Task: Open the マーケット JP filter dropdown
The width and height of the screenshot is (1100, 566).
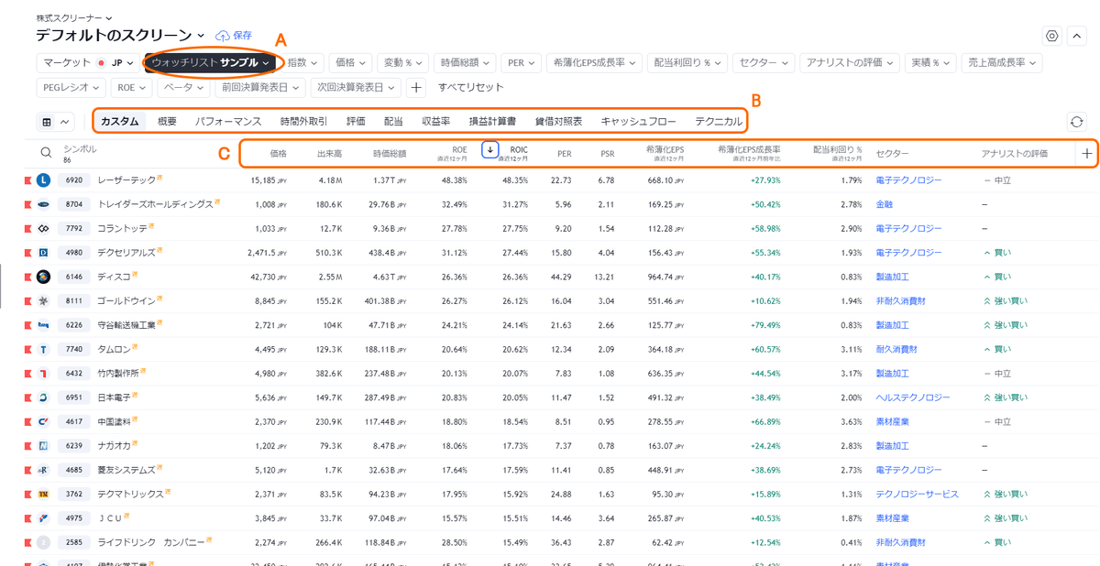Action: pos(88,63)
